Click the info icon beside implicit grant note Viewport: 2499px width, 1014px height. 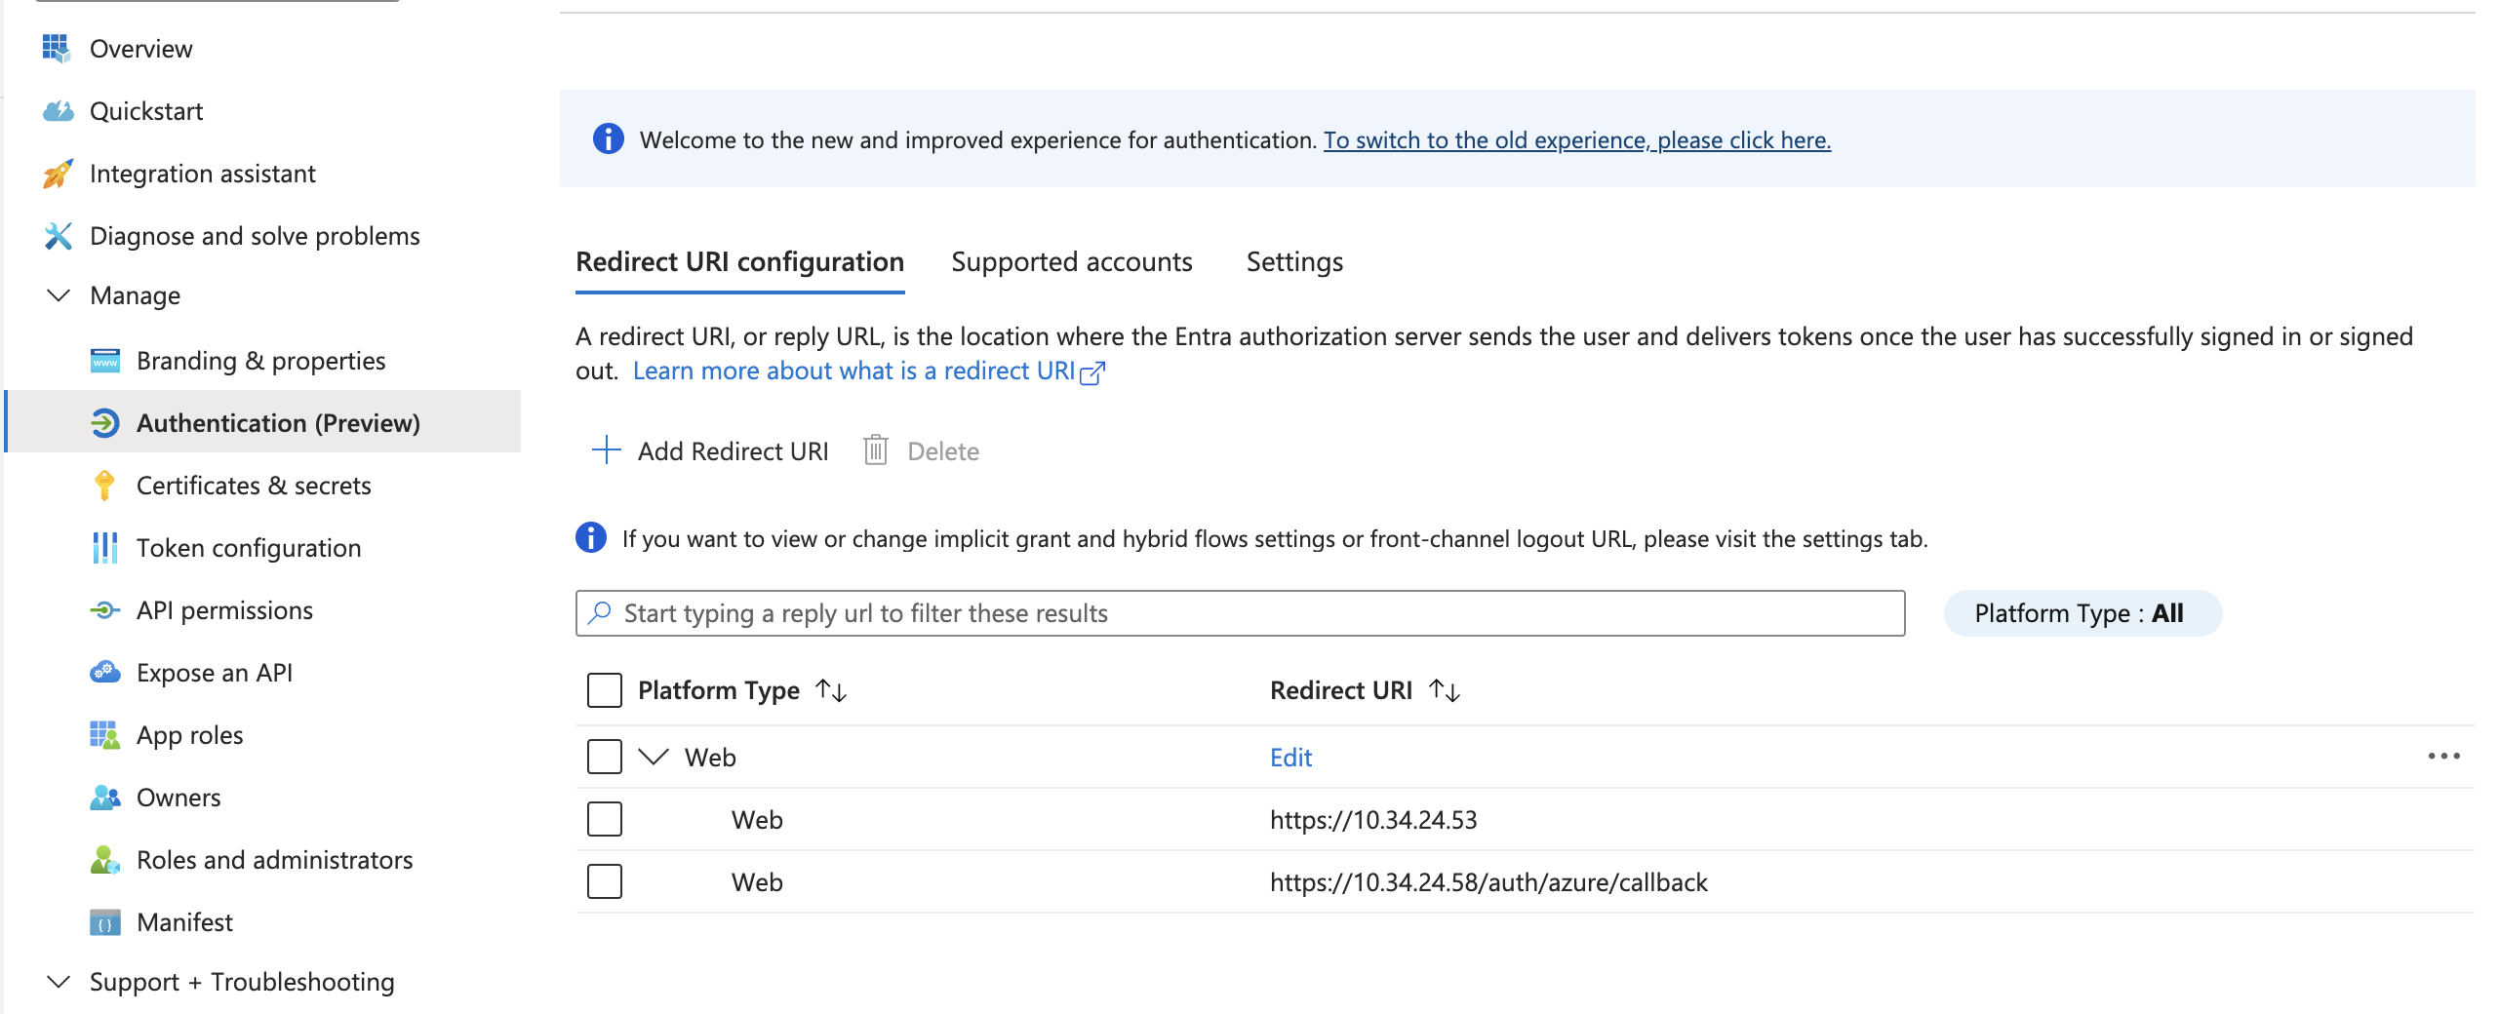pos(590,537)
